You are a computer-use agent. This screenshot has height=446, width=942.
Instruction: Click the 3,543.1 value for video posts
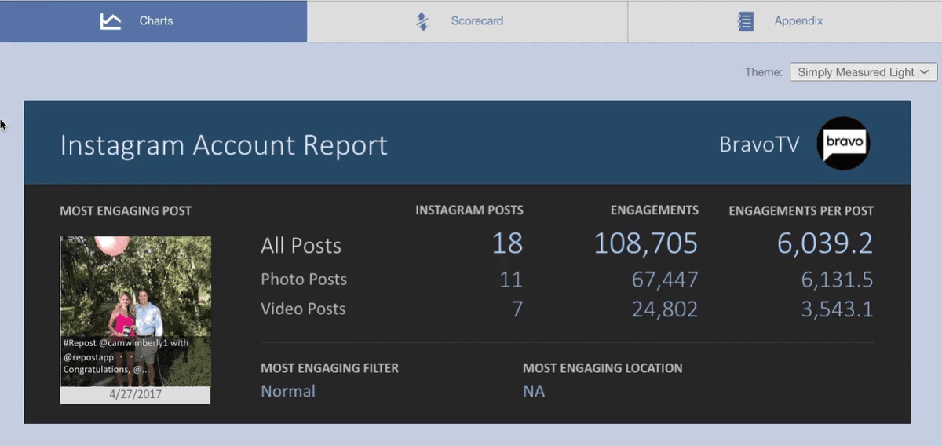(x=837, y=310)
